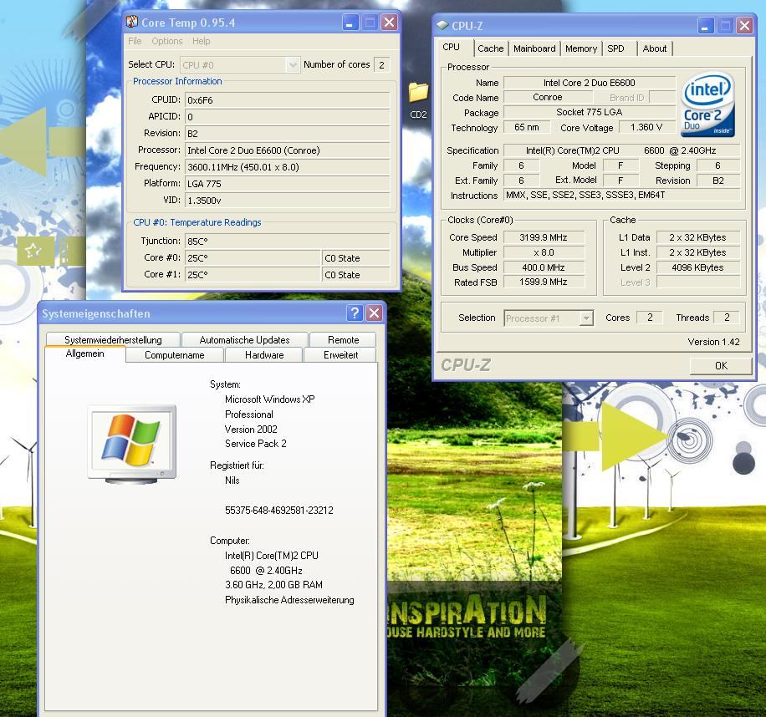Viewport: 766px width, 717px height.
Task: Click the Code Name value Conroe
Action: point(547,97)
